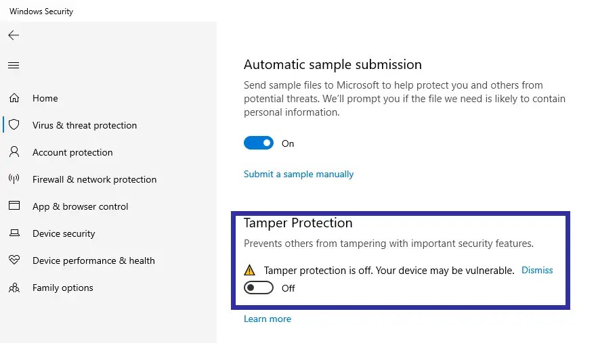Select Family options in sidebar
Viewport: 596px width, 343px height.
coord(62,288)
